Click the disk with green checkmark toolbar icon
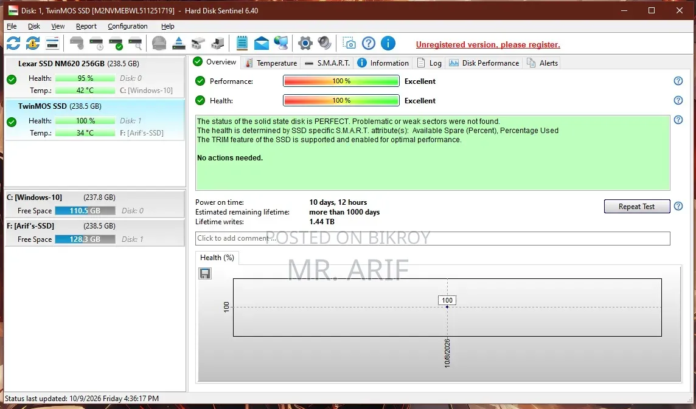The width and height of the screenshot is (696, 409). pyautogui.click(x=116, y=44)
